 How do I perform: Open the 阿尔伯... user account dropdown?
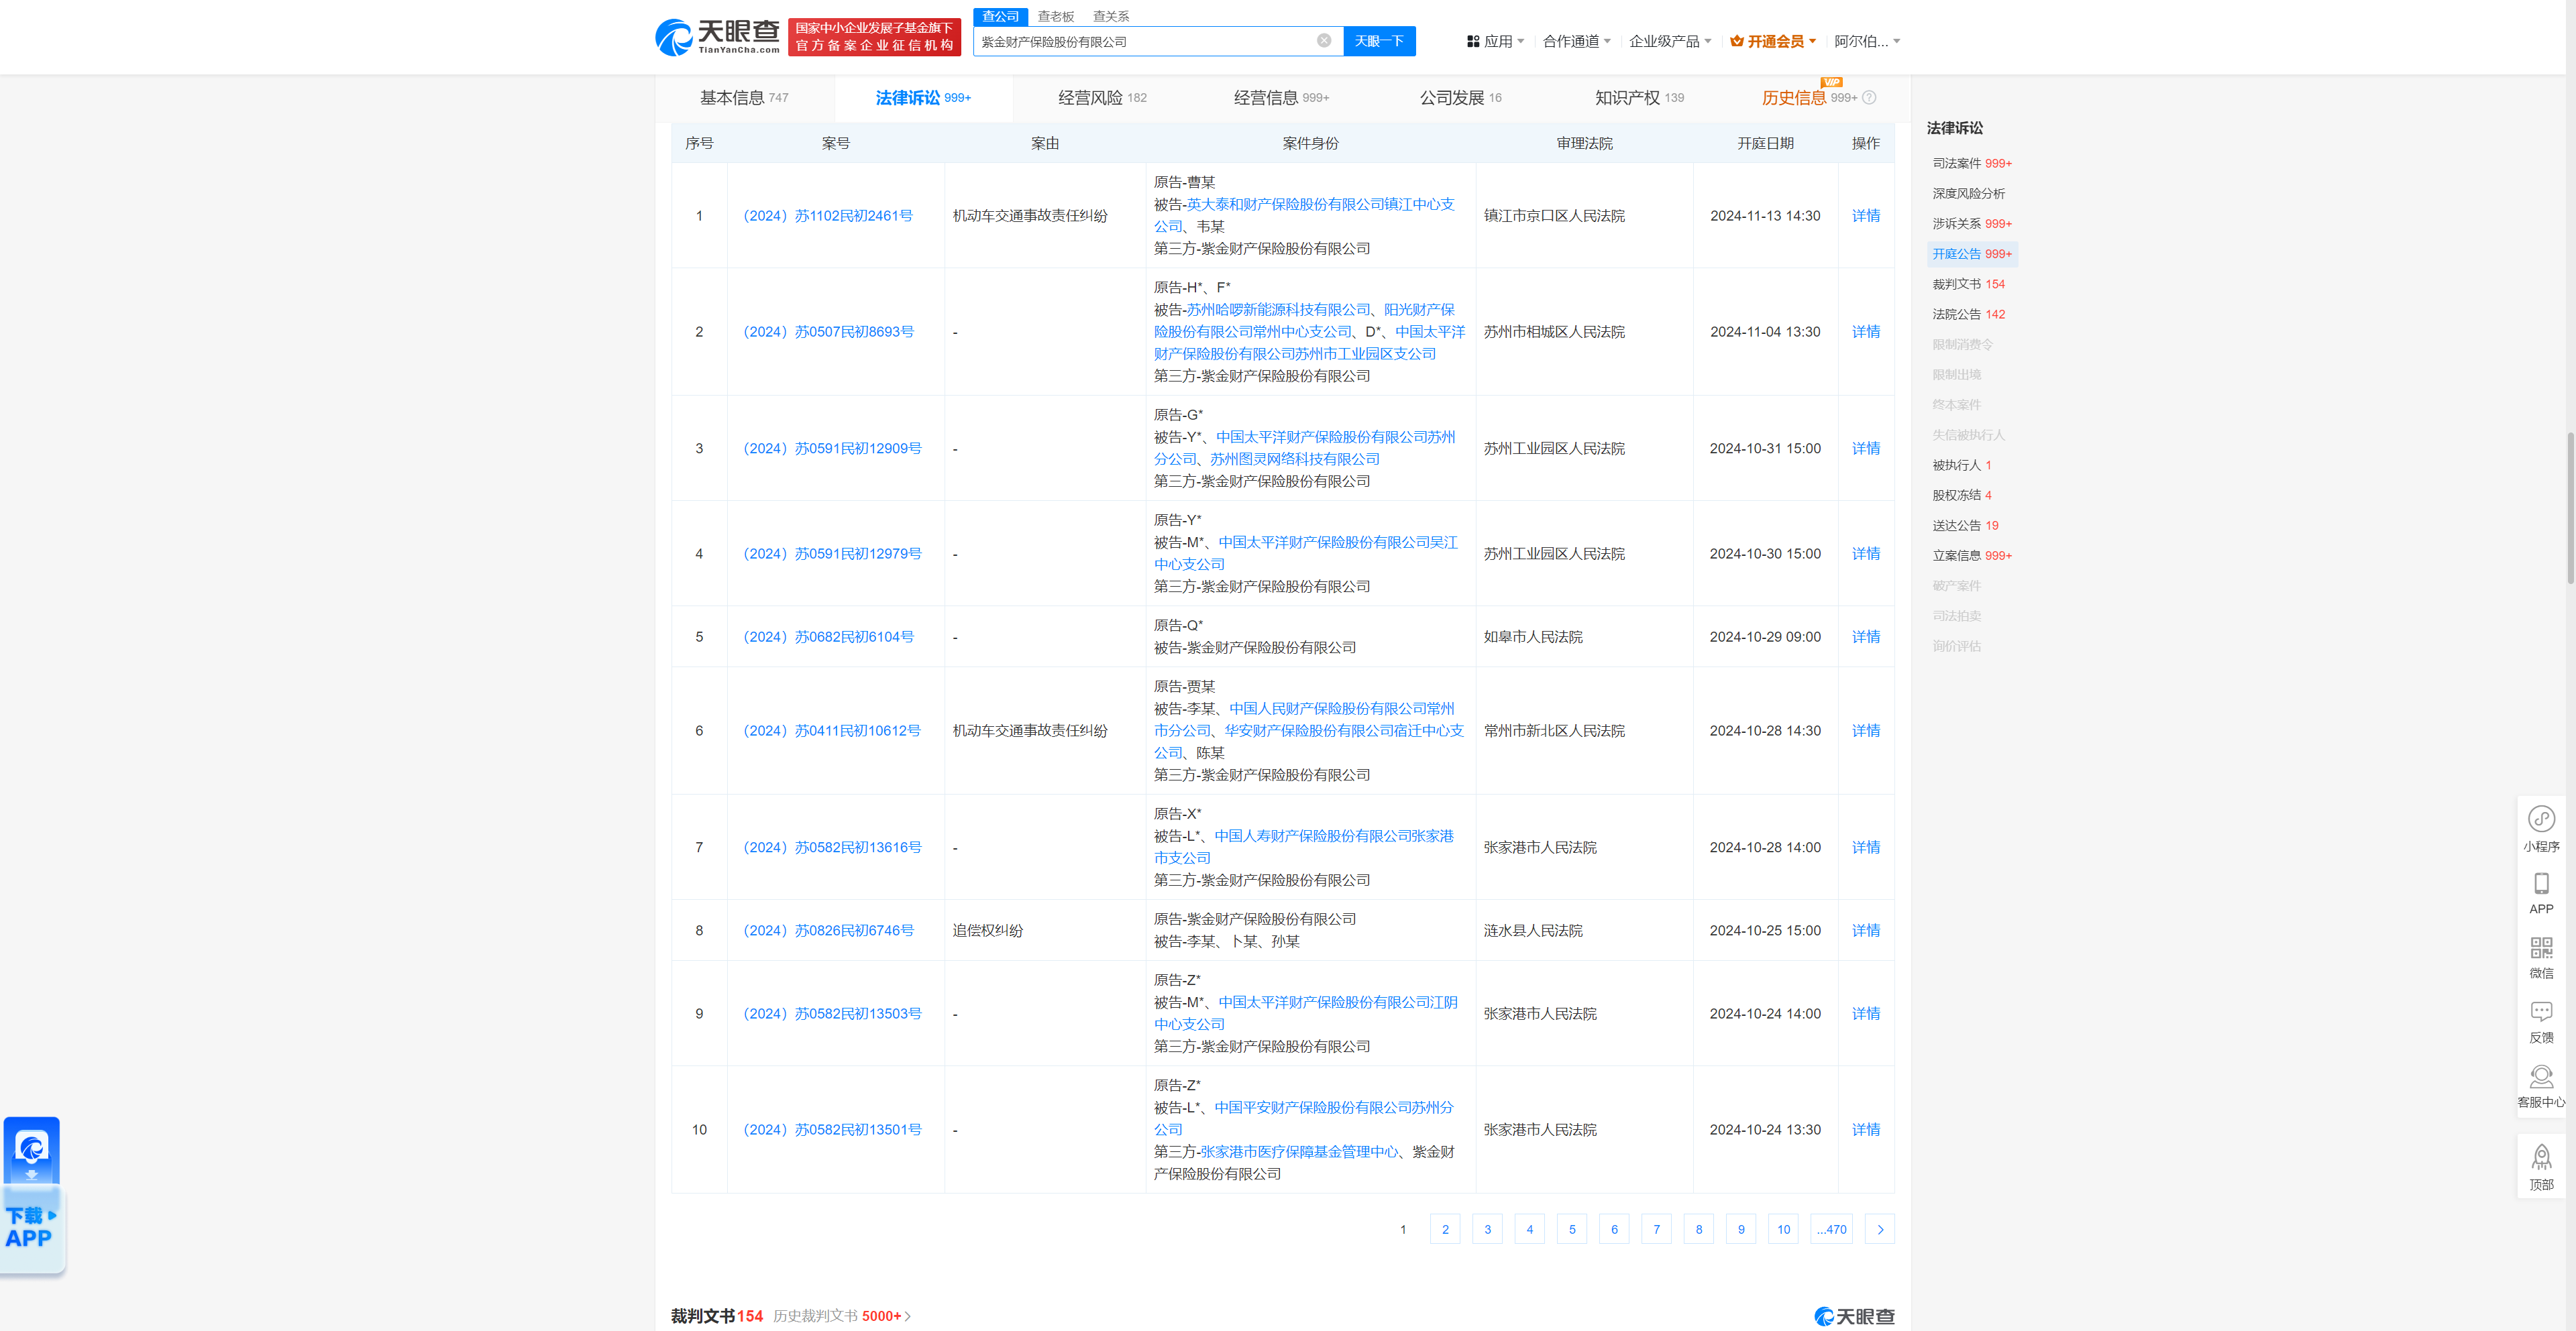pos(1867,41)
